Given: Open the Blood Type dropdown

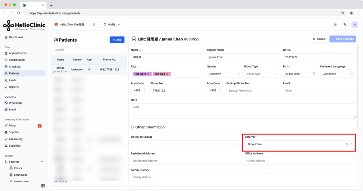Looking at the screenshot, I should pos(261,74).
